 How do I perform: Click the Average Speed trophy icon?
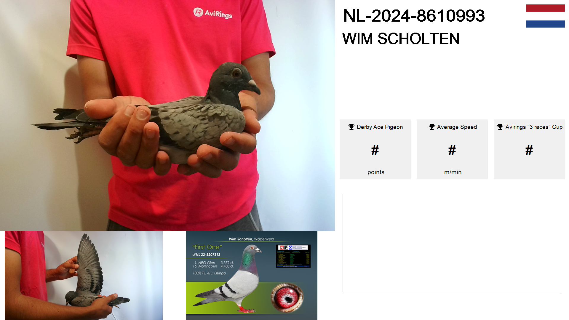[432, 127]
